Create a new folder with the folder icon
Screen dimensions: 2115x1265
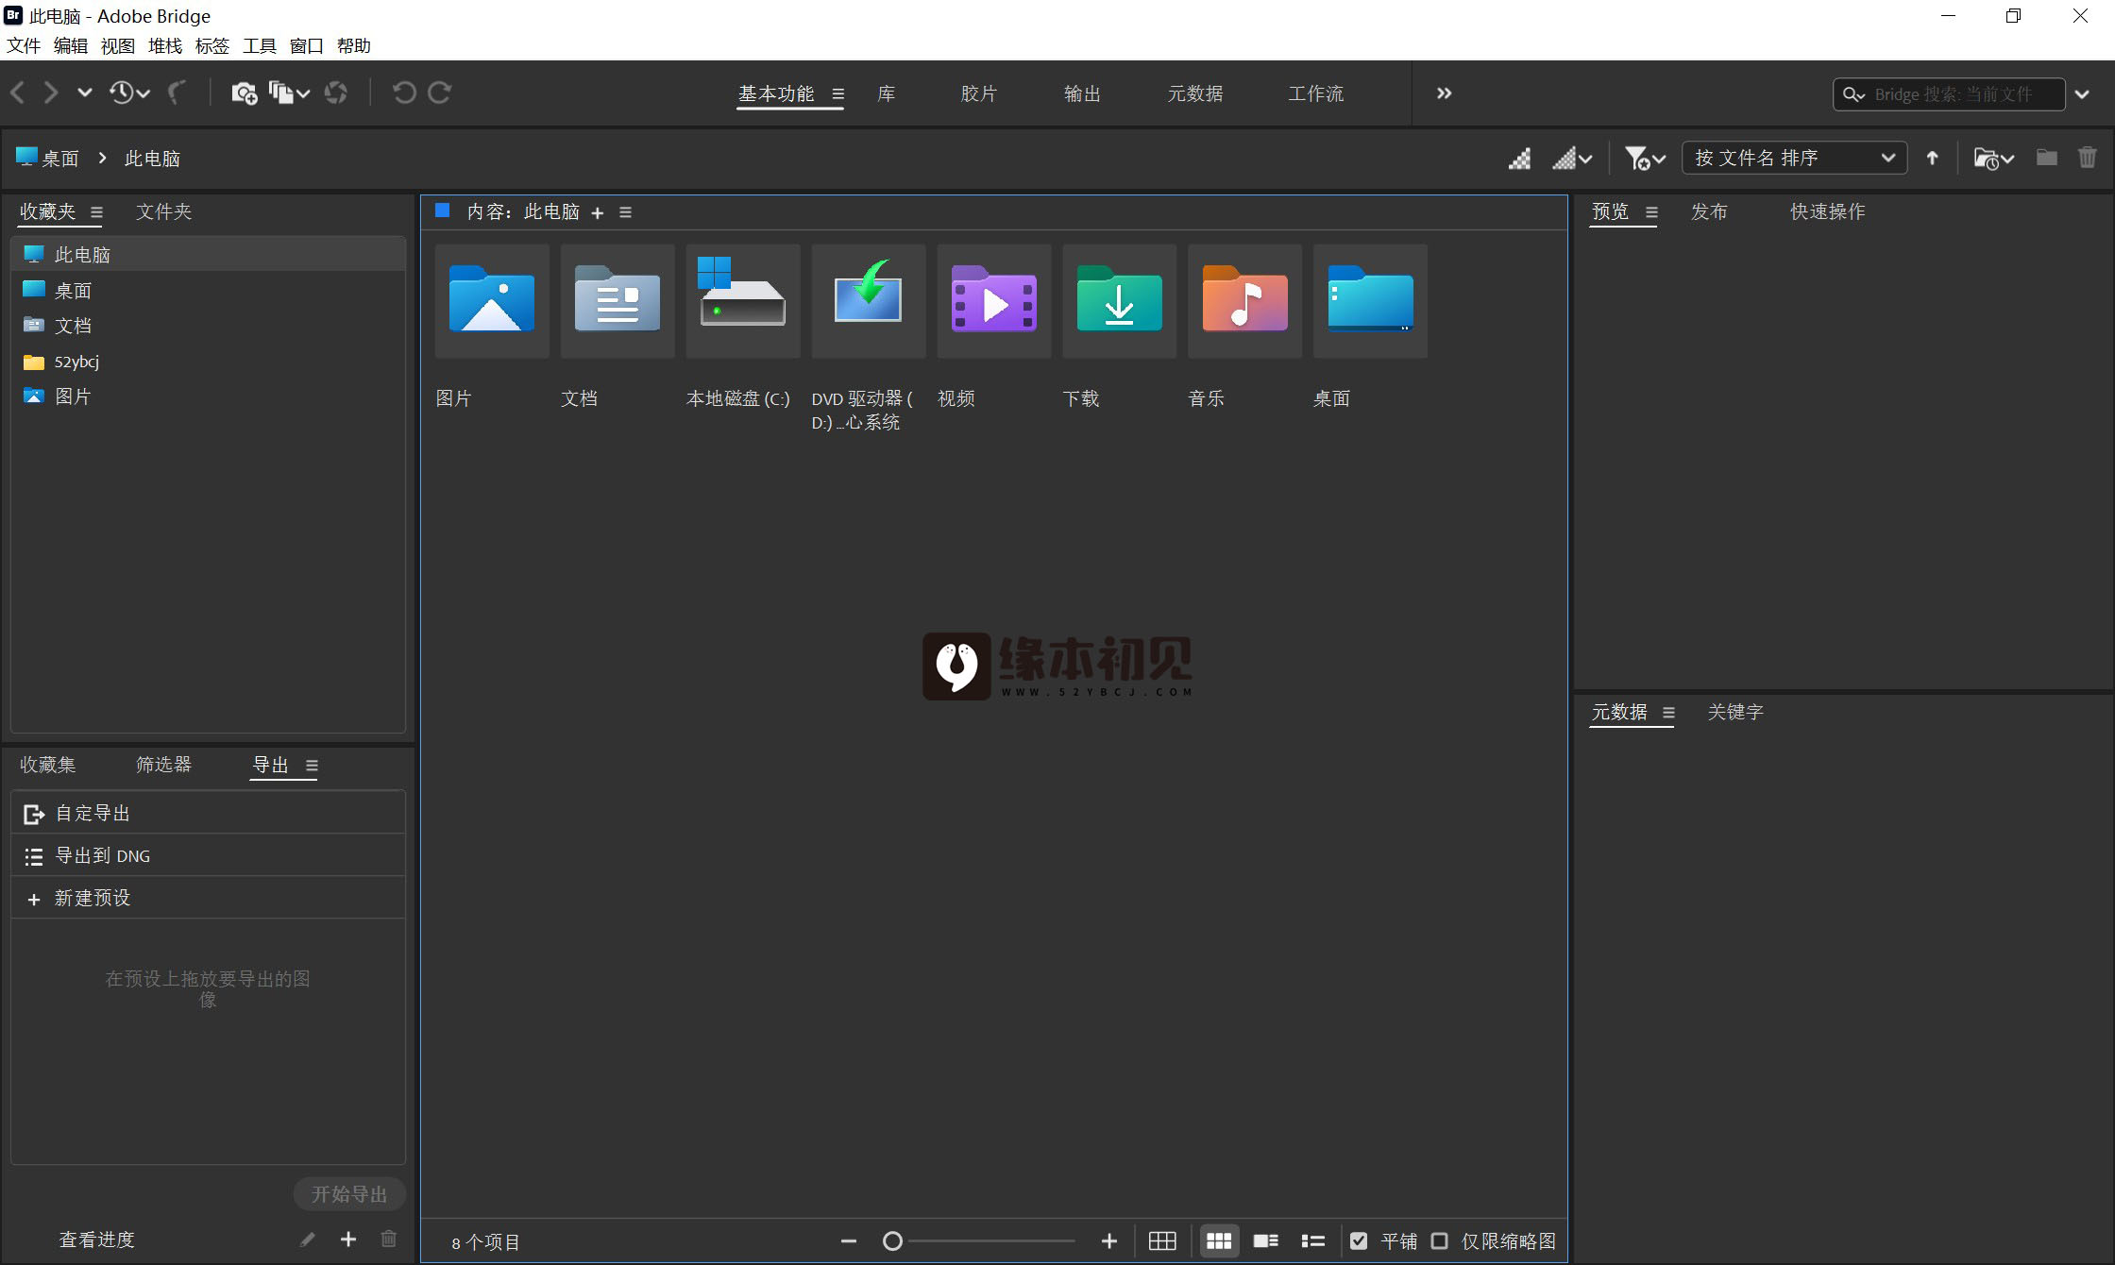pyautogui.click(x=2046, y=158)
